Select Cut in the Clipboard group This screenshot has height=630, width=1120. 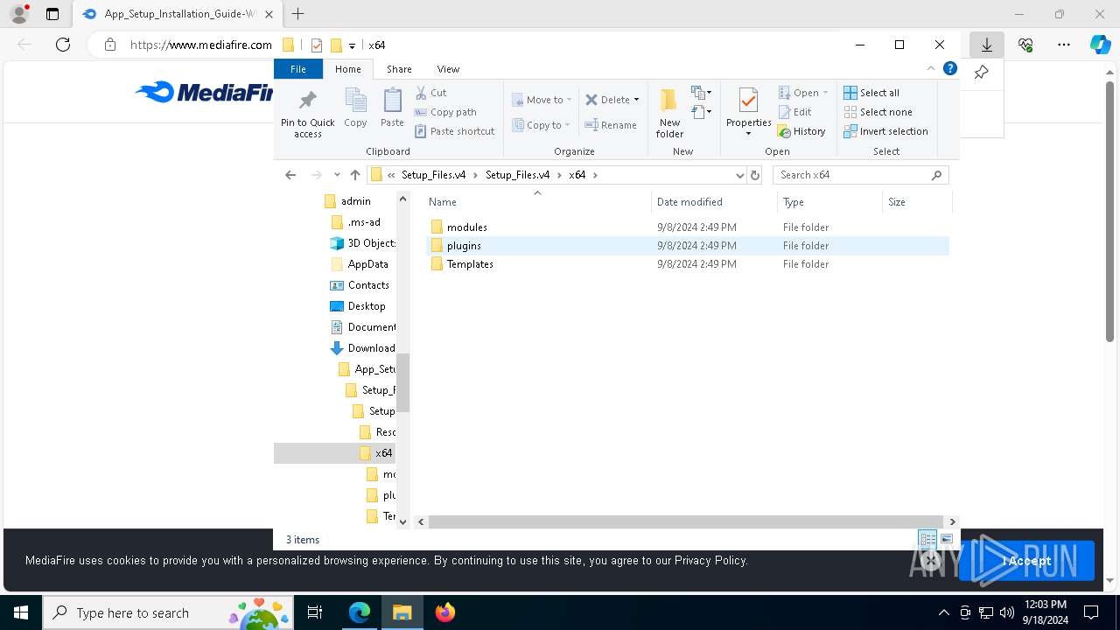430,93
